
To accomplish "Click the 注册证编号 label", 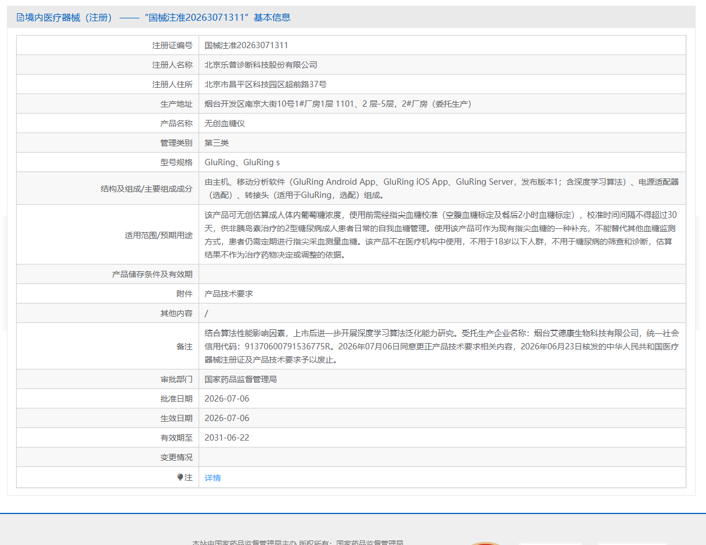I will coord(172,45).
